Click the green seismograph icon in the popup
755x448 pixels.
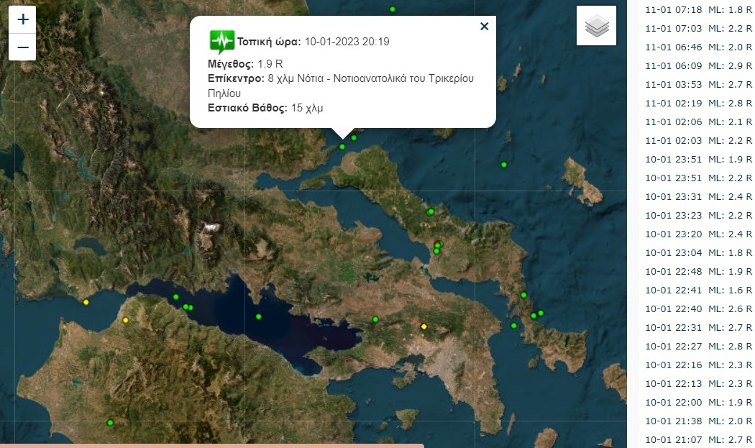click(221, 40)
